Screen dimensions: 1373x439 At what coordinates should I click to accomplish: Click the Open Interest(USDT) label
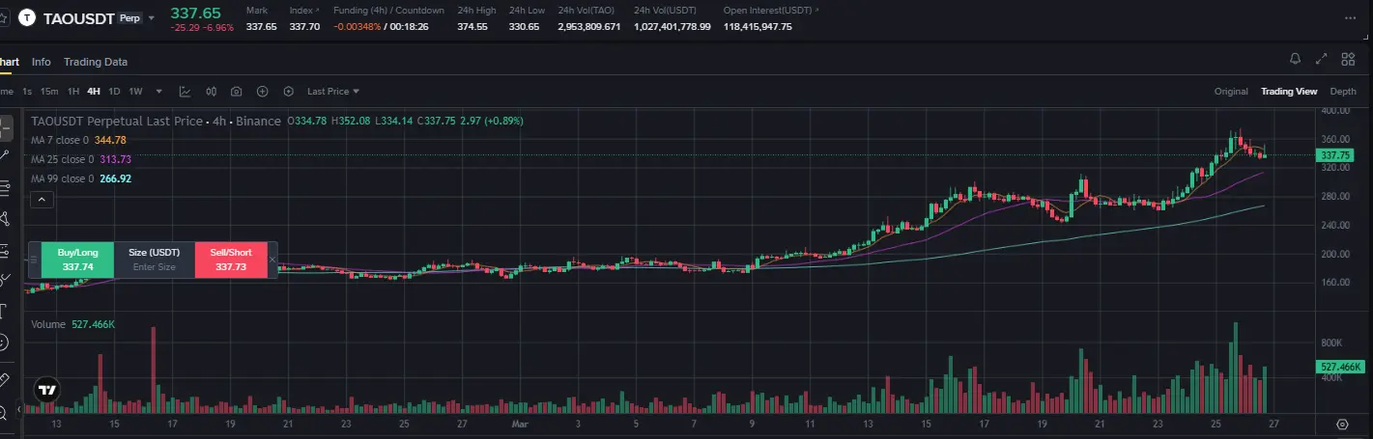pyautogui.click(x=770, y=10)
